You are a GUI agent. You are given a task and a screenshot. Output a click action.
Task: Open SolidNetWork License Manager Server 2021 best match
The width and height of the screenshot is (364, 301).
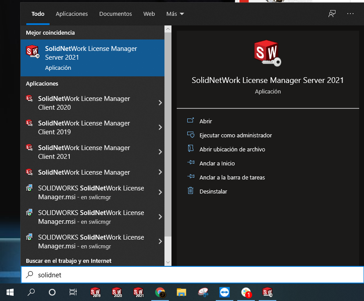tap(93, 58)
